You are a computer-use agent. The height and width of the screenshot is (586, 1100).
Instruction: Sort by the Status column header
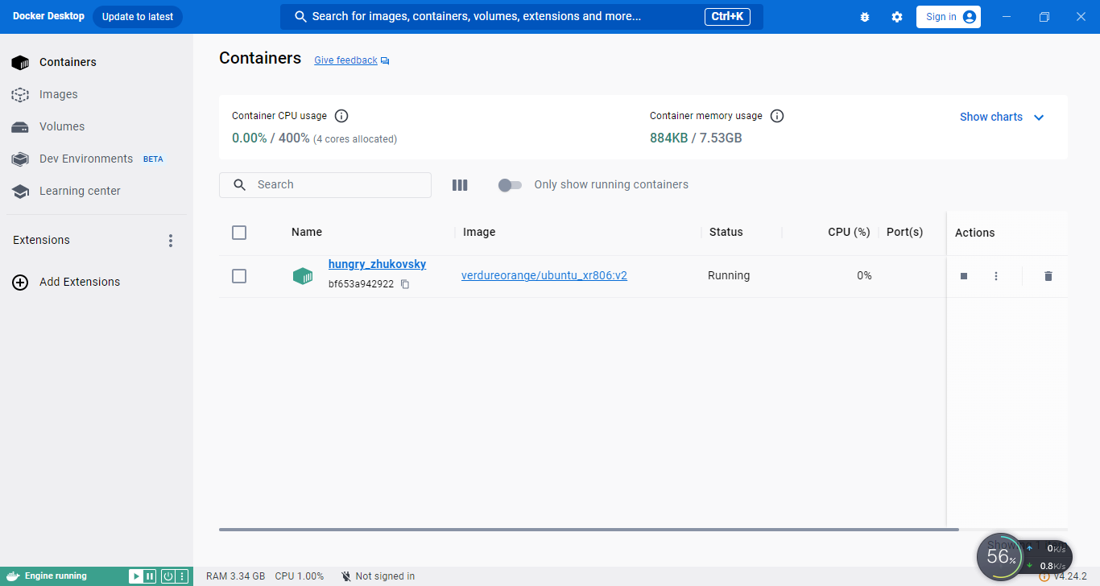[x=726, y=232]
